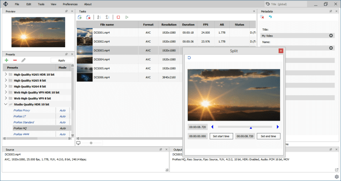The width and height of the screenshot is (341, 181).
Task: Reset split settings with the circular arrow icon
Action: pos(189,58)
